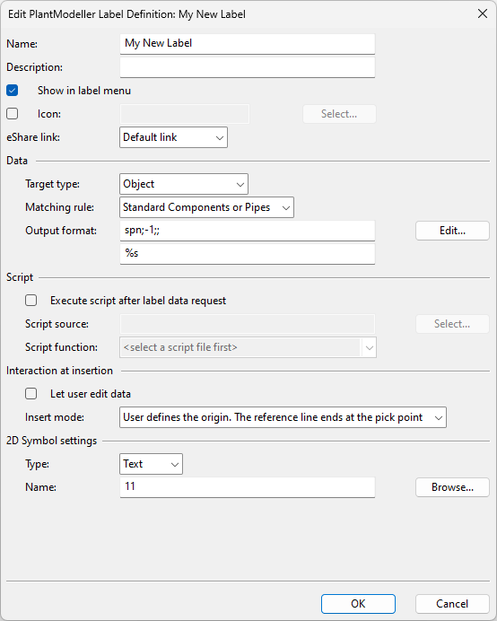Expand the Insert mode dropdown
This screenshot has height=621, width=497.
tap(283, 417)
